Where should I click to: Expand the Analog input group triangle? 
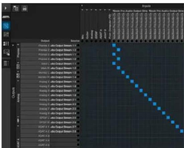91,10
